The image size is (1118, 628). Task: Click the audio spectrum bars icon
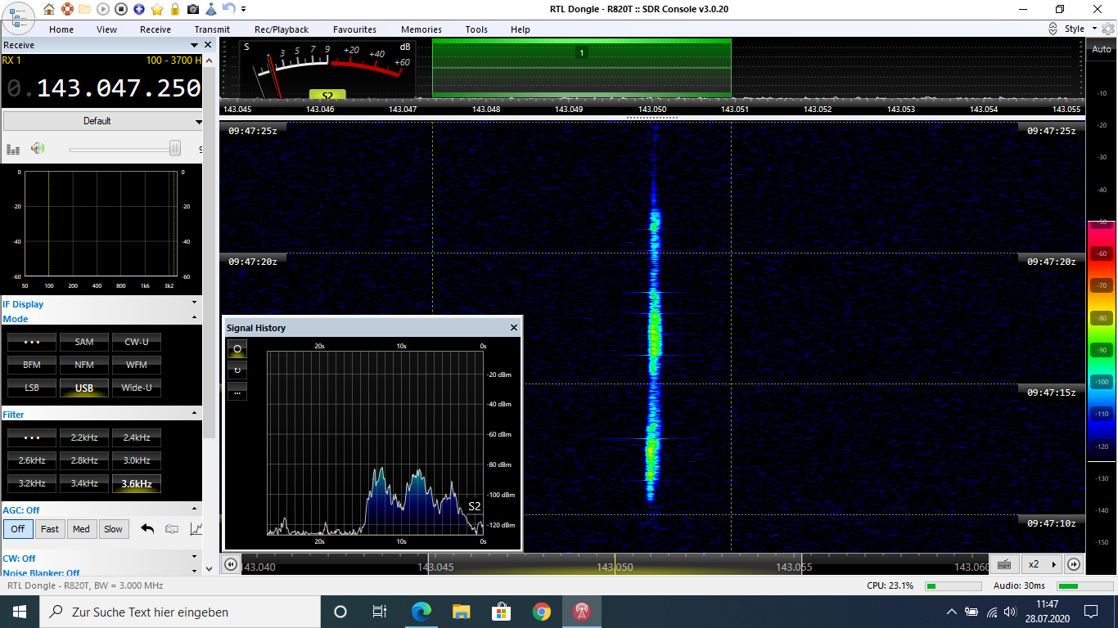pyautogui.click(x=13, y=150)
